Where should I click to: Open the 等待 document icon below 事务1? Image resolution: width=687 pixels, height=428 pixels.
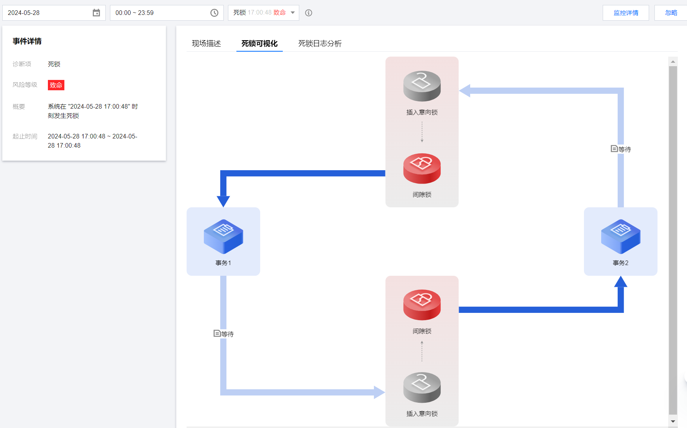217,334
